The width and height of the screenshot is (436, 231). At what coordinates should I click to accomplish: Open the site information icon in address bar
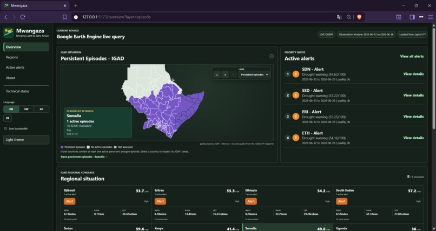76,17
